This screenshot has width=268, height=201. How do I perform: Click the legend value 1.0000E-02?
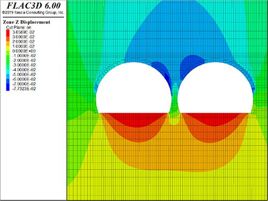tap(23, 46)
